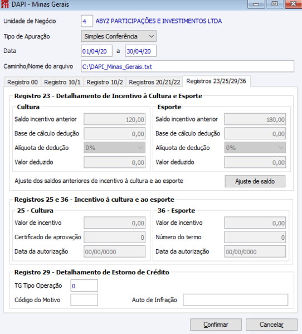Click 25 - Cultura Valor de incentivo field

pyautogui.click(x=114, y=222)
